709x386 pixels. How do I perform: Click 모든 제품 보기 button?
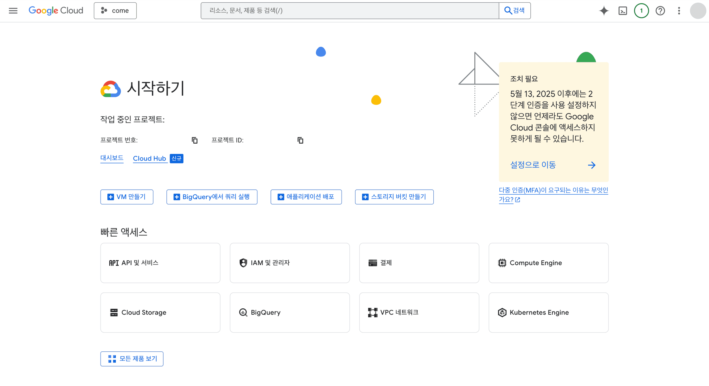tap(131, 359)
